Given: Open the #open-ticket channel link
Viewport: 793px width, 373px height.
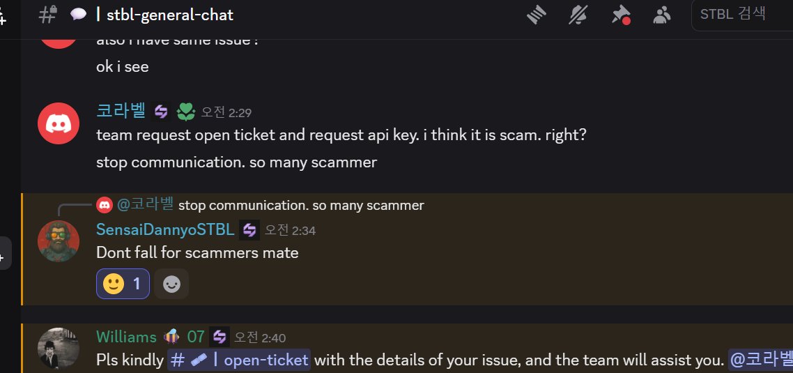Looking at the screenshot, I should pyautogui.click(x=239, y=360).
